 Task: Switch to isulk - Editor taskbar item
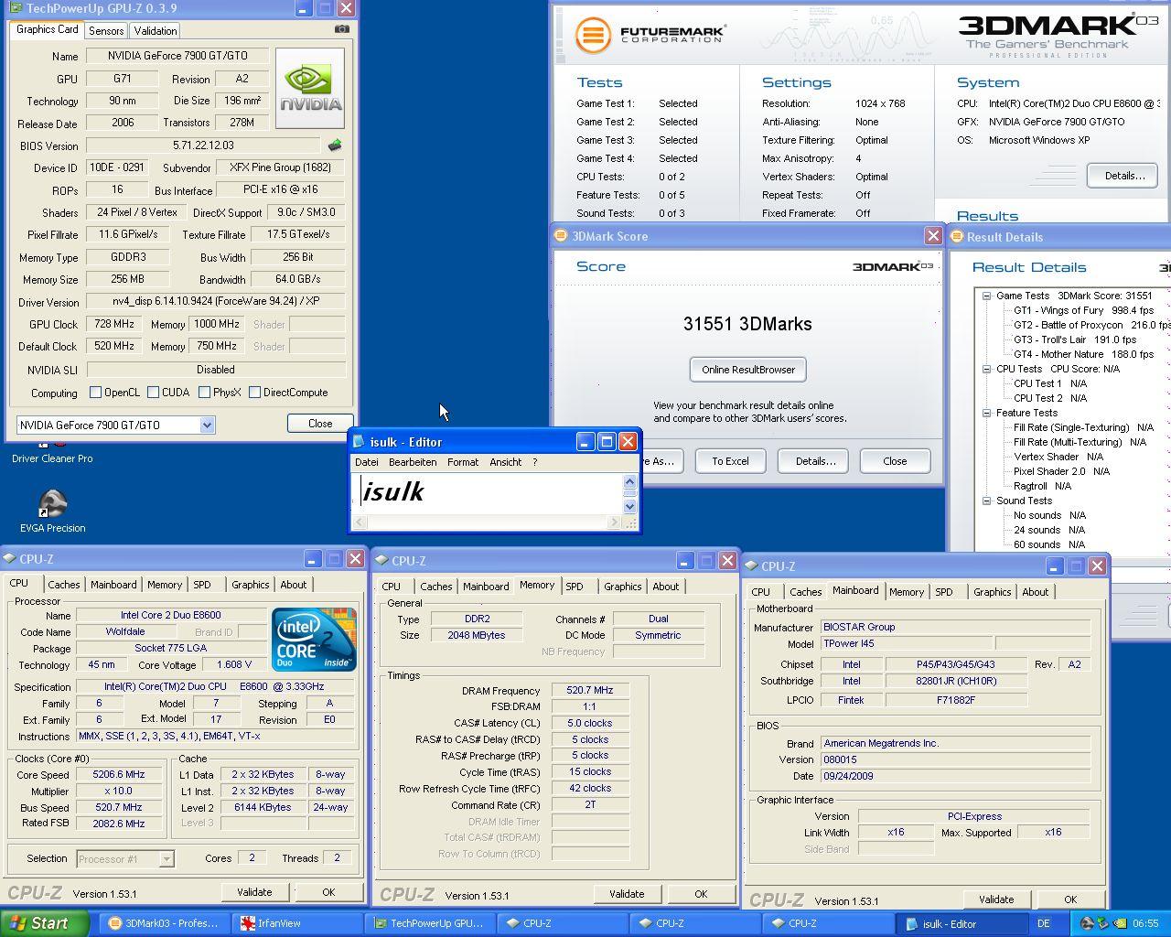click(x=961, y=923)
